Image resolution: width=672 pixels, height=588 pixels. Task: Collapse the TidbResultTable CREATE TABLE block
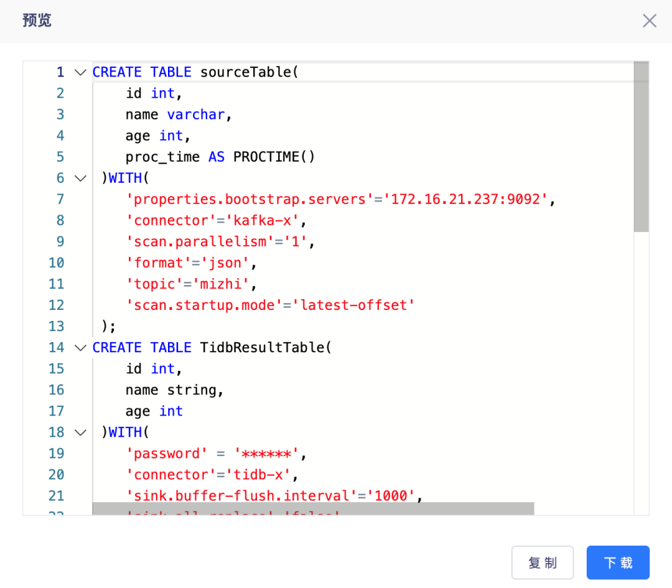pyautogui.click(x=80, y=347)
